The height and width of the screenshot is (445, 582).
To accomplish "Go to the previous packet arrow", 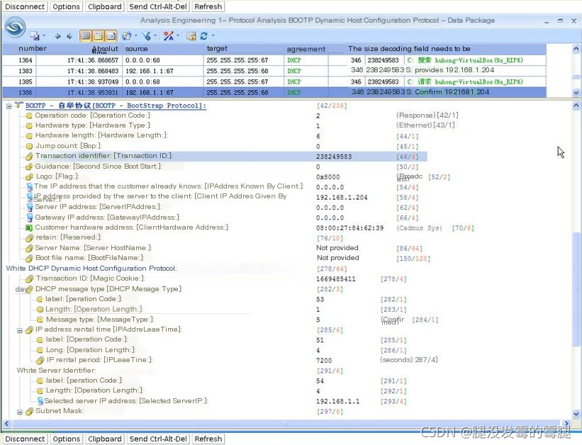I will tap(57, 36).
